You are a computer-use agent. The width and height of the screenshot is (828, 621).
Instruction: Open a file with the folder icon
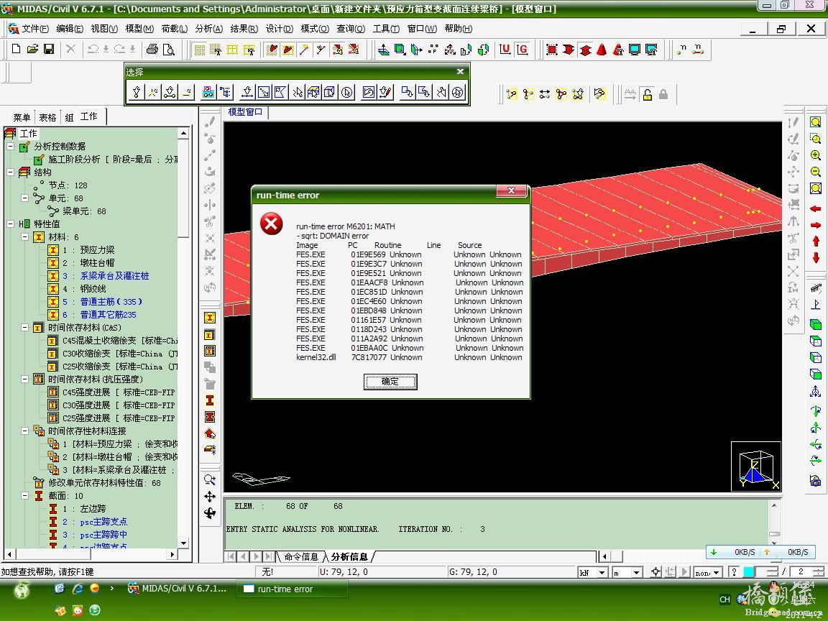(32, 49)
